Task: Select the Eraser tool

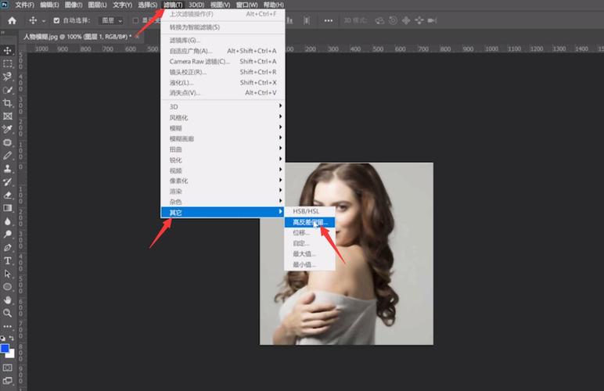Action: coord(8,195)
